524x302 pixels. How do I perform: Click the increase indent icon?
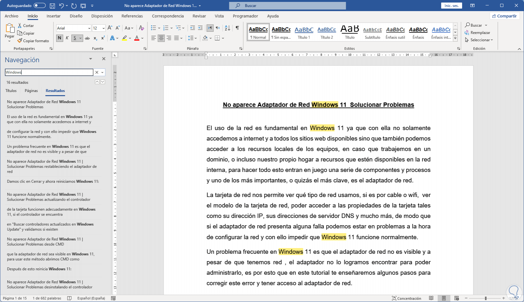(x=200, y=28)
